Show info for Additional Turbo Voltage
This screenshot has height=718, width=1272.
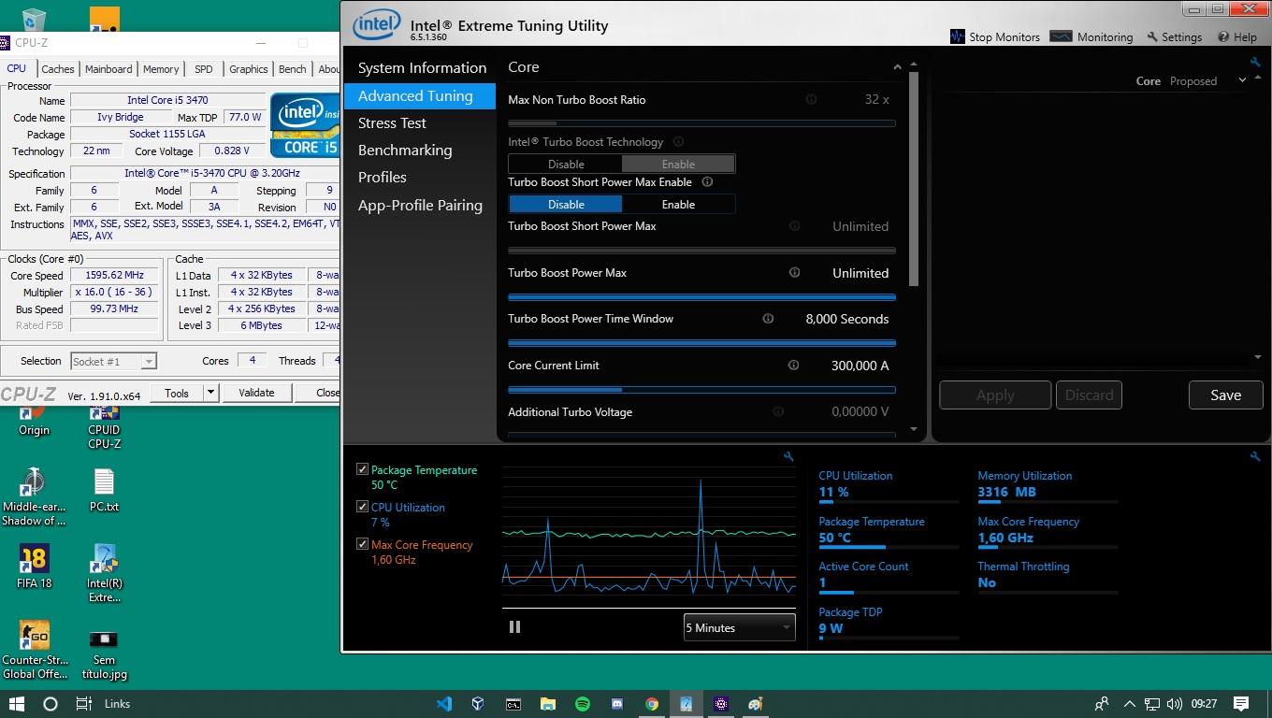[778, 411]
